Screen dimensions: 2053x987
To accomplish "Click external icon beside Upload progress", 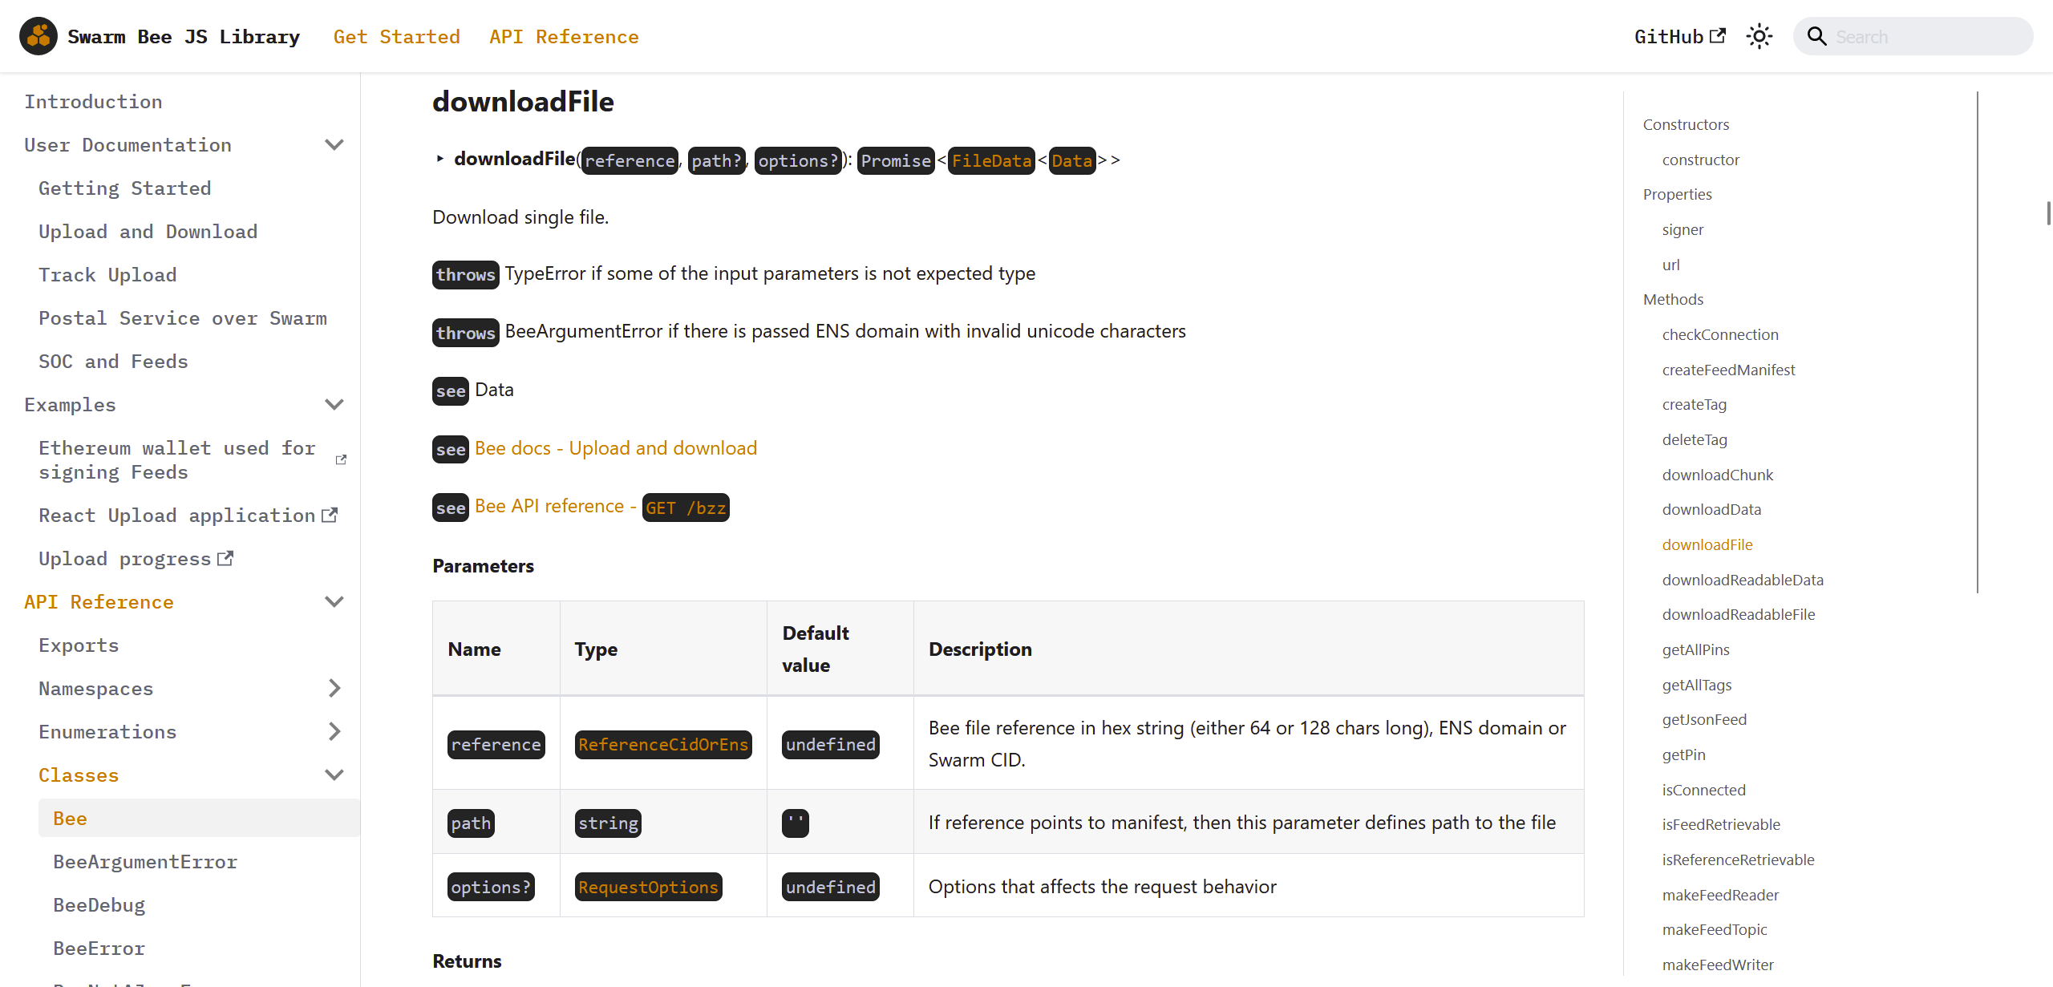I will pos(225,558).
